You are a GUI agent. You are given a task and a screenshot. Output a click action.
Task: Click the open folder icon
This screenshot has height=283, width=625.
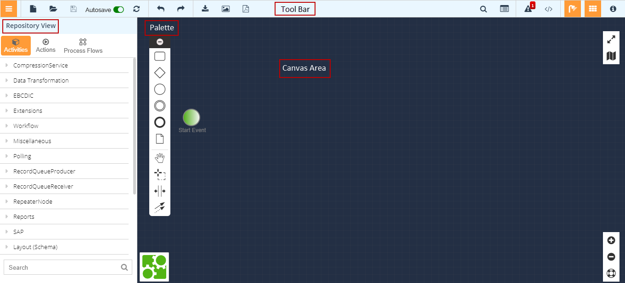[53, 9]
